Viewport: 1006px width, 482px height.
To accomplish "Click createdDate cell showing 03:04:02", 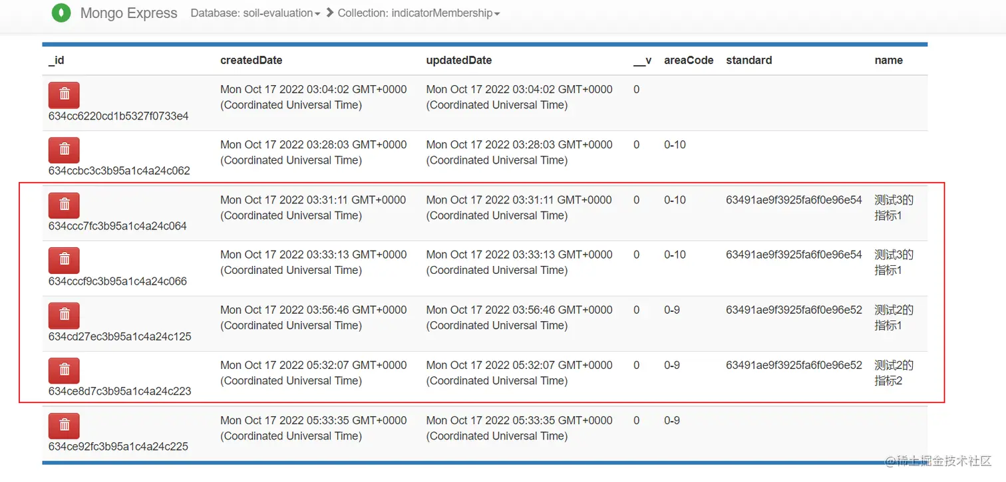I will [x=313, y=97].
